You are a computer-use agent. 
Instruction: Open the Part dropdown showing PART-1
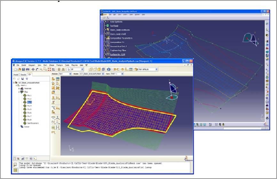[117, 74]
